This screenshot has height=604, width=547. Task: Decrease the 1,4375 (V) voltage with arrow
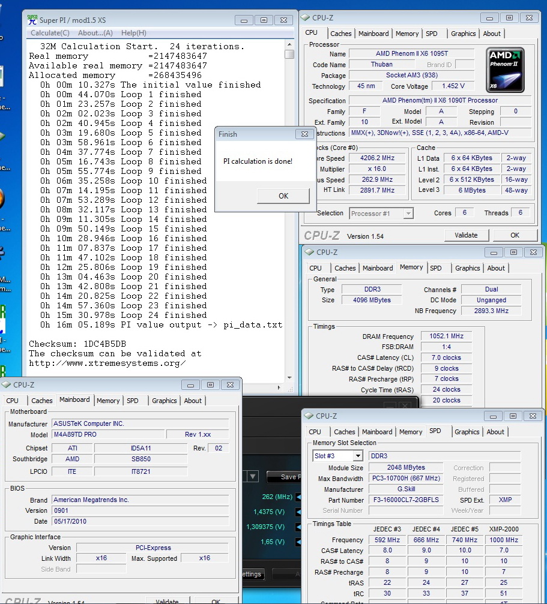[298, 512]
